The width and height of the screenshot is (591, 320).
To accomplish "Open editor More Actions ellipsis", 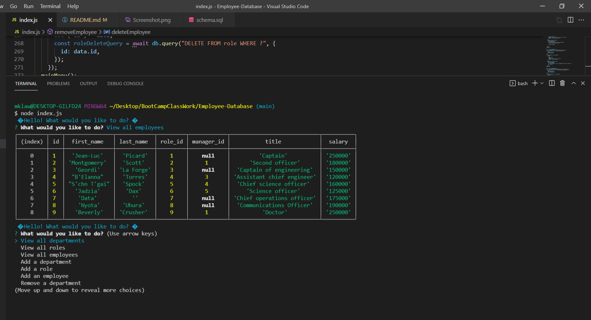I will pyautogui.click(x=581, y=20).
